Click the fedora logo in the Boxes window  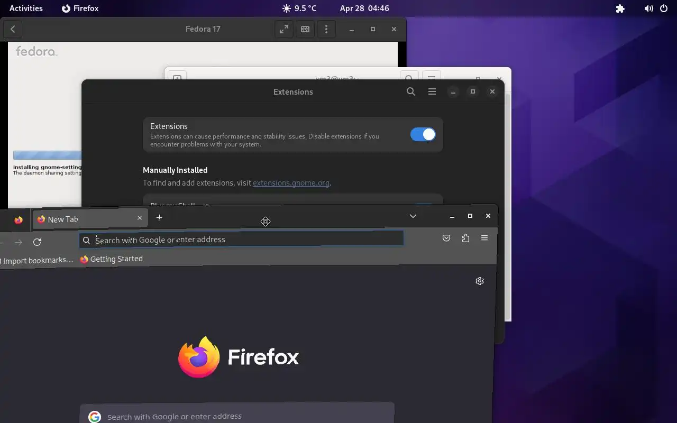coord(36,51)
